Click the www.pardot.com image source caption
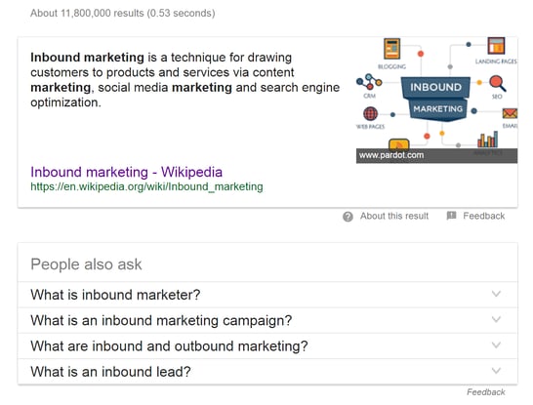533x405 pixels. 391,155
